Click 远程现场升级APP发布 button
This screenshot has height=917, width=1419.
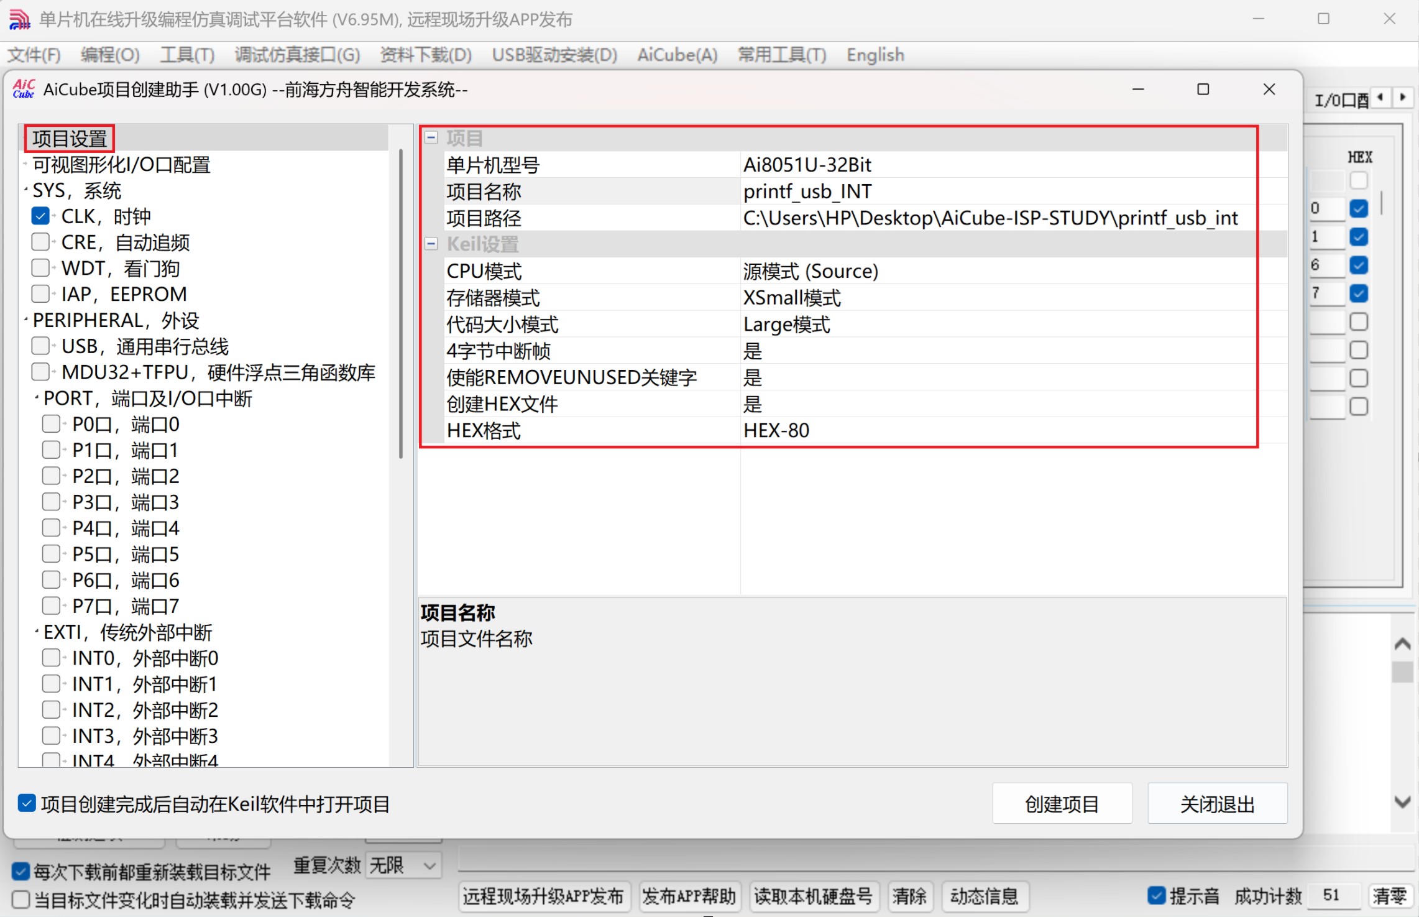pyautogui.click(x=543, y=896)
